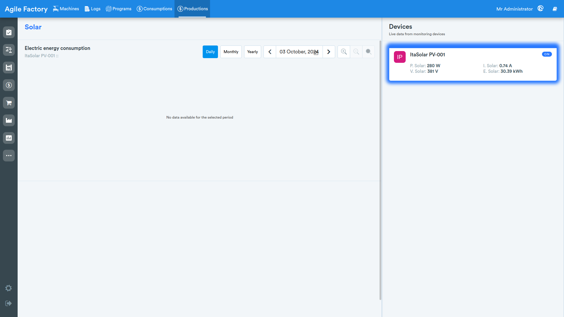Open the bar chart sidebar icon
564x317 pixels.
9,138
